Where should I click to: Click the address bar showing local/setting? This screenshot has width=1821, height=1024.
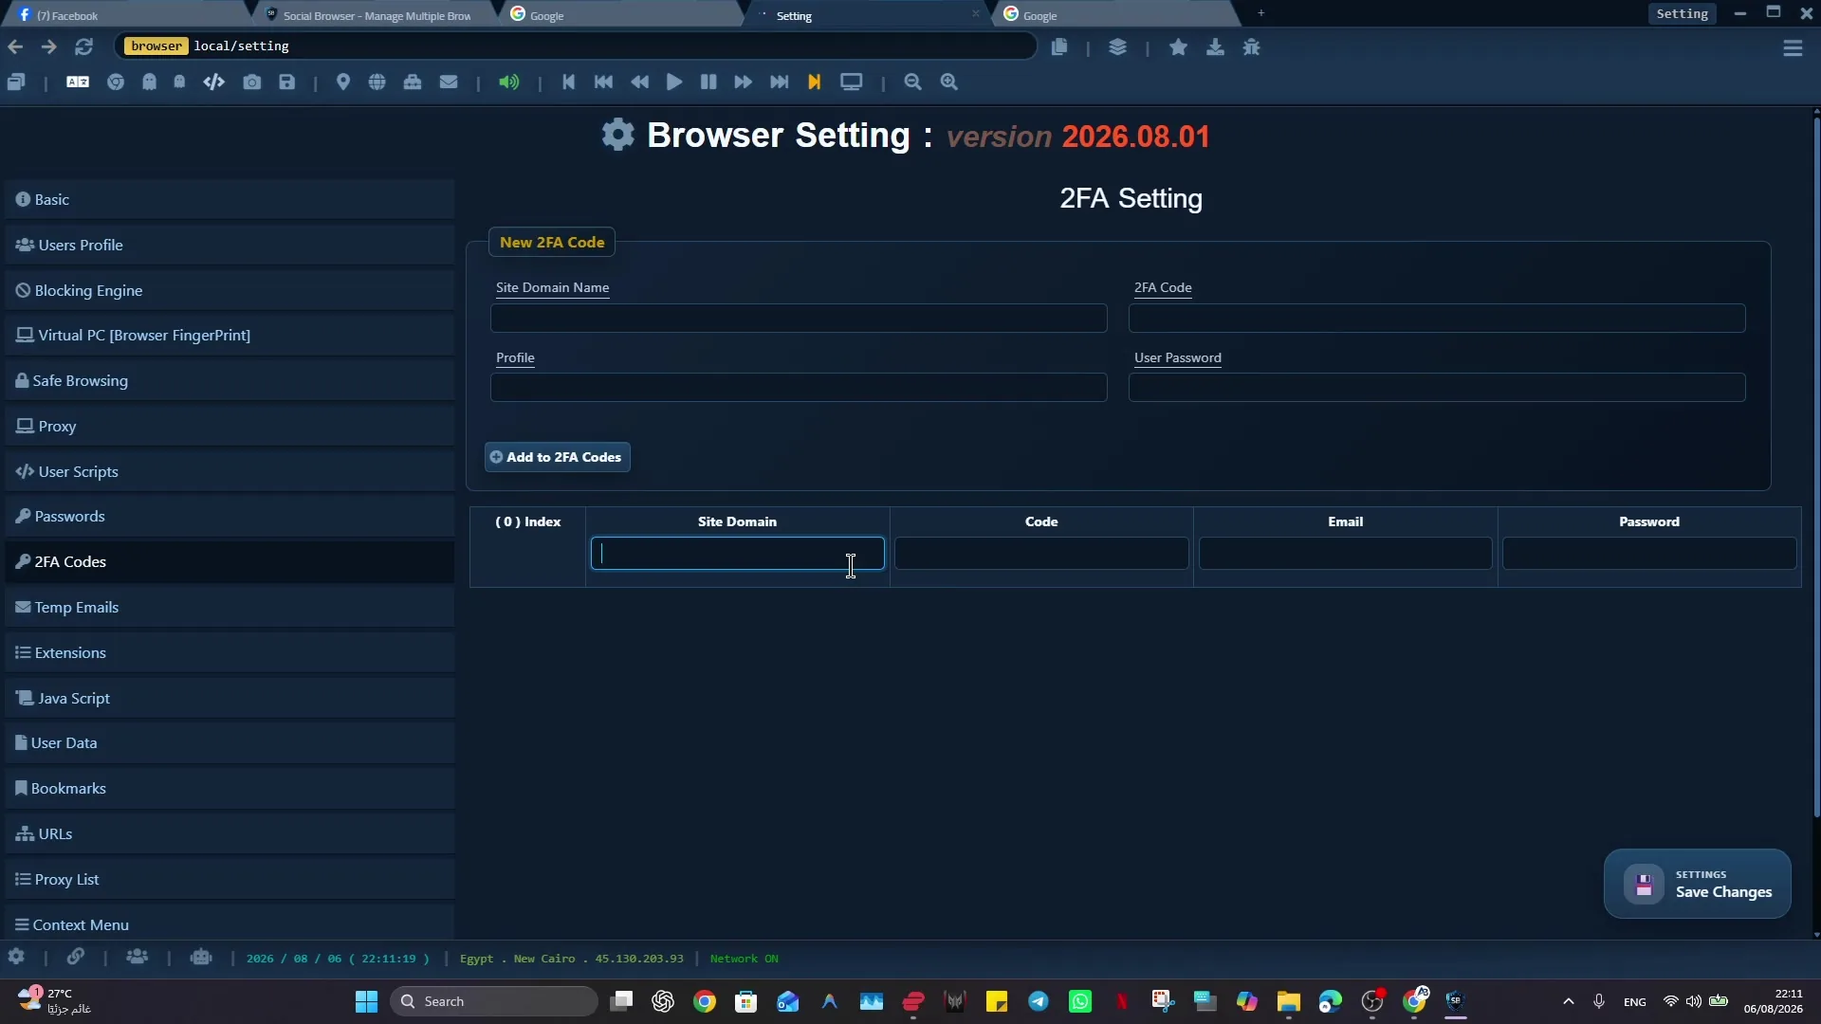pyautogui.click(x=576, y=46)
